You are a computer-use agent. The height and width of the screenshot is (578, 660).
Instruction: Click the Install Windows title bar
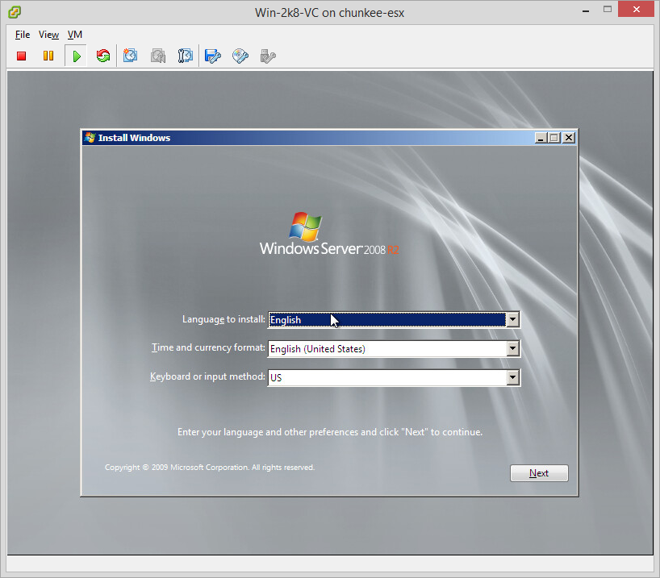[323, 138]
